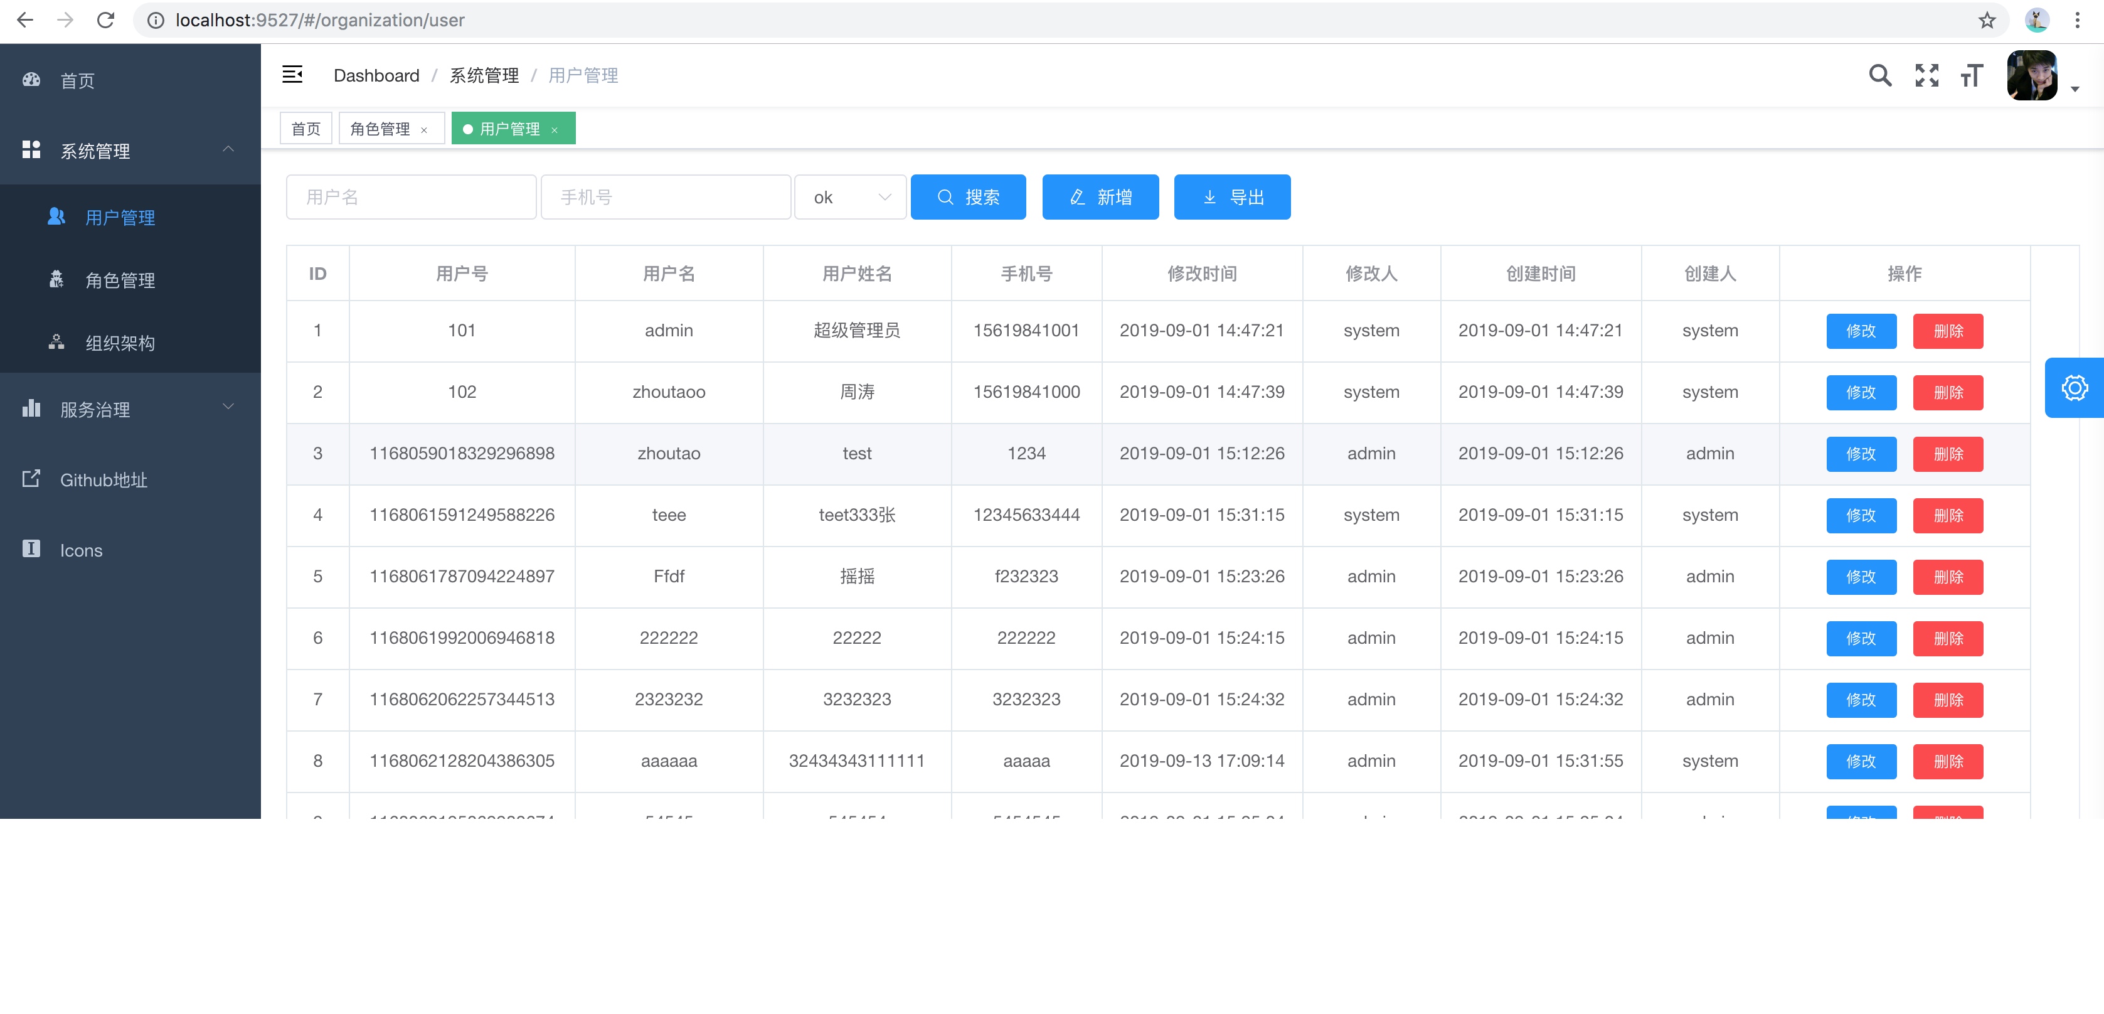Click 删除 for user zhoutaoo
This screenshot has height=1014, width=2104.
tap(1947, 392)
